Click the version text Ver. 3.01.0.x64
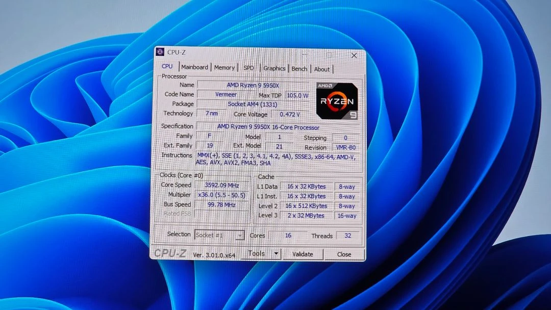Image resolution: width=551 pixels, height=310 pixels. pyautogui.click(x=214, y=255)
